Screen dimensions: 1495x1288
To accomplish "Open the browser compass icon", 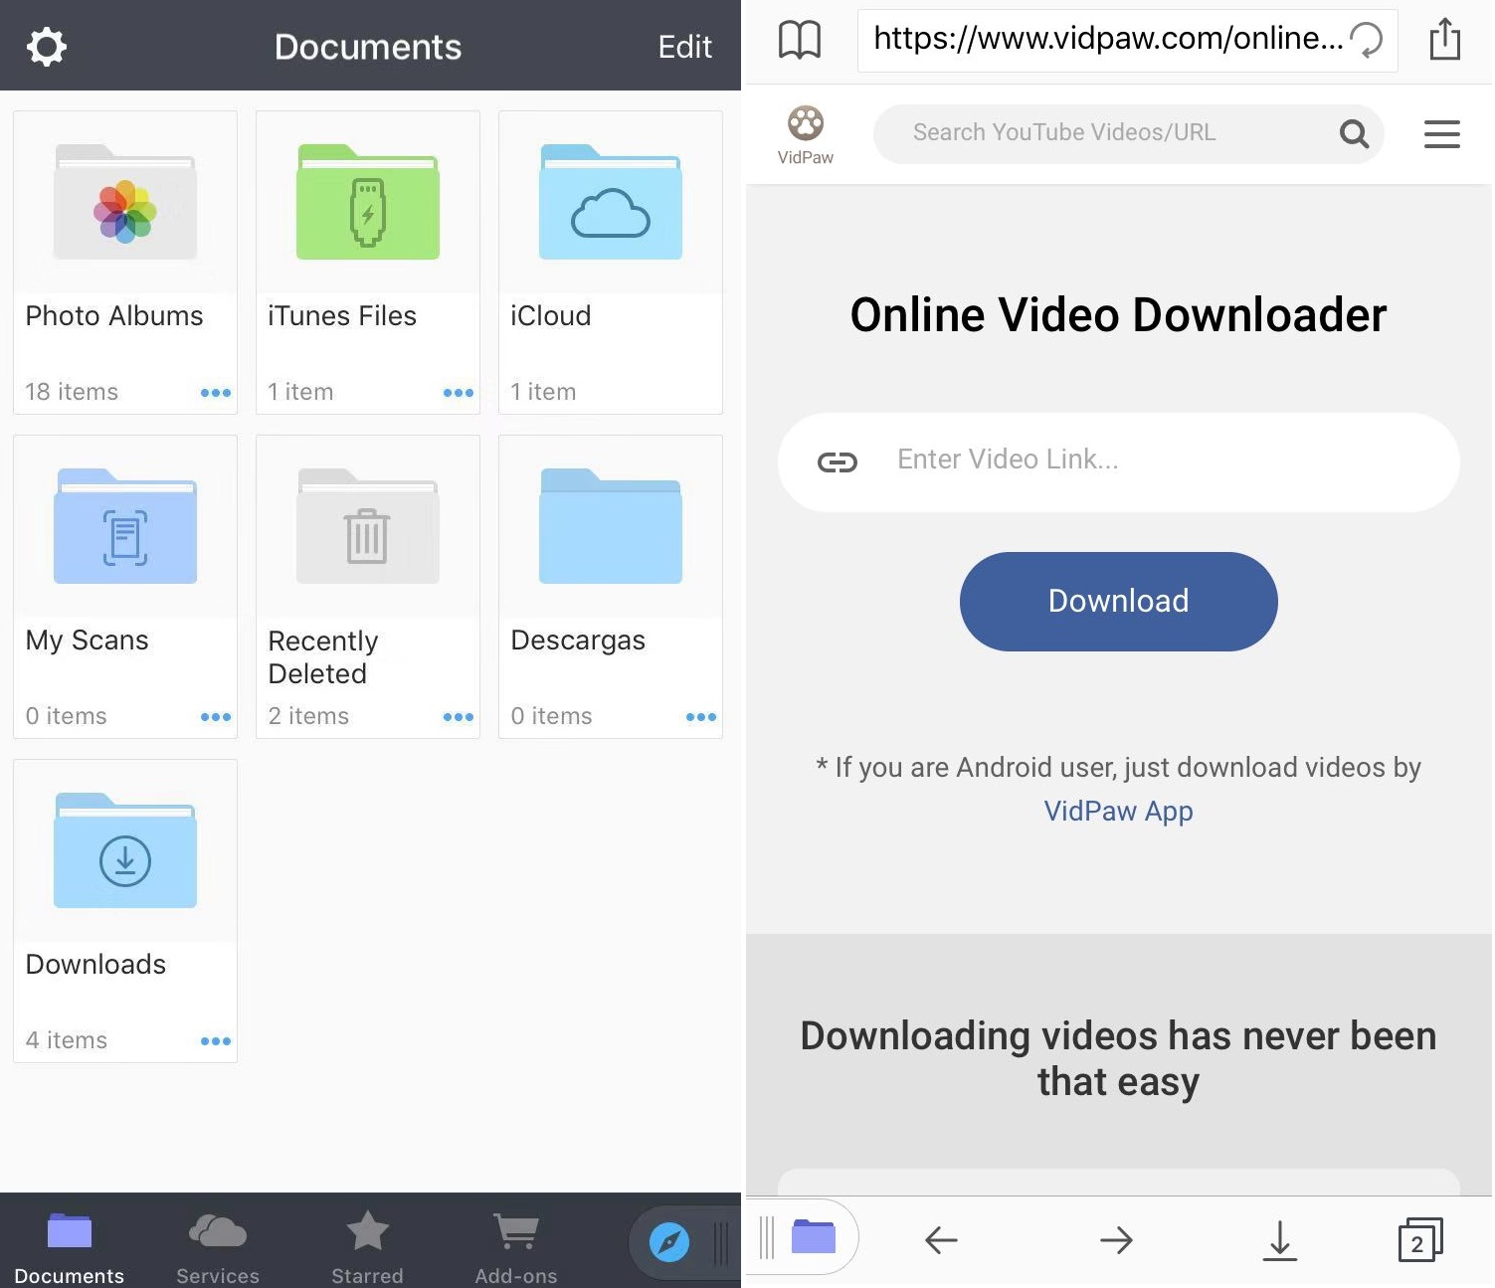I will (x=669, y=1242).
